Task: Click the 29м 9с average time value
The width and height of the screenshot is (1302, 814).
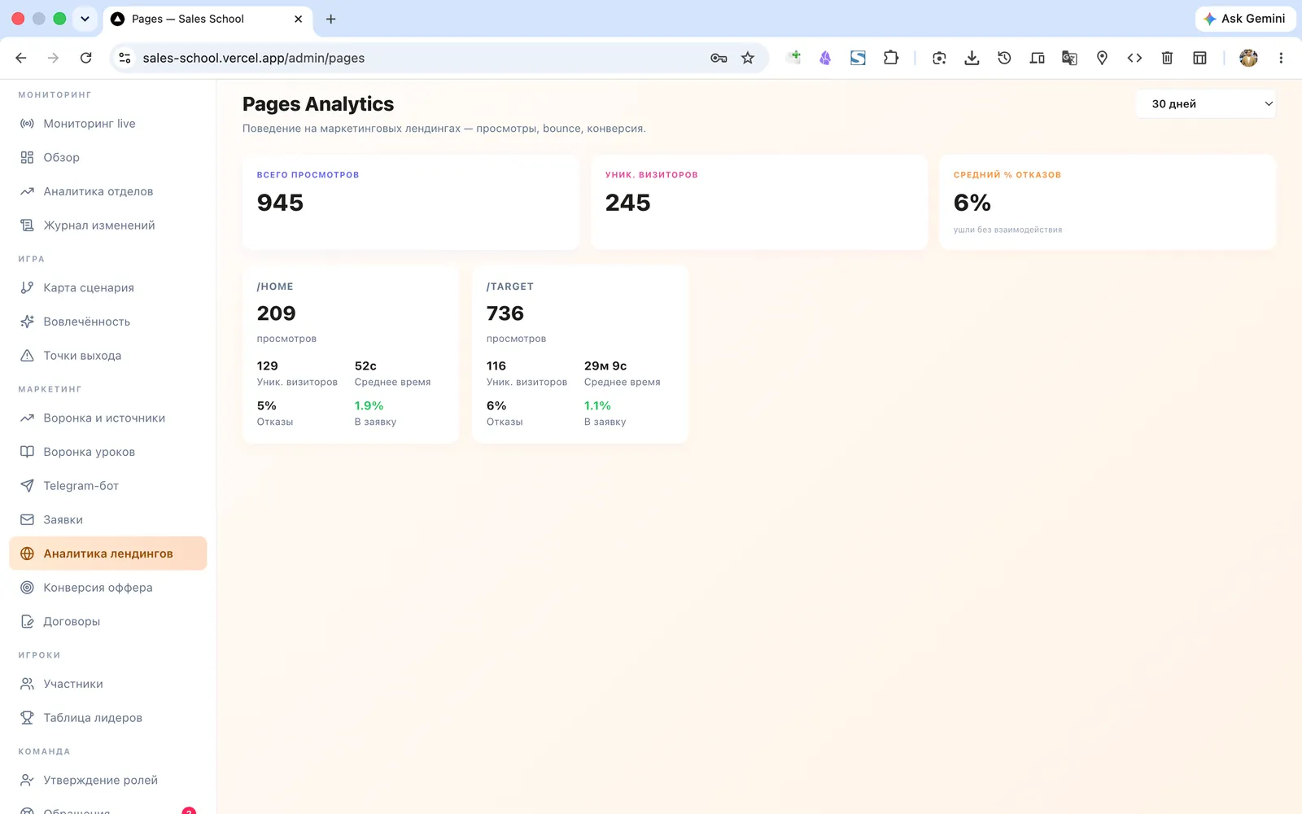Action: click(605, 365)
